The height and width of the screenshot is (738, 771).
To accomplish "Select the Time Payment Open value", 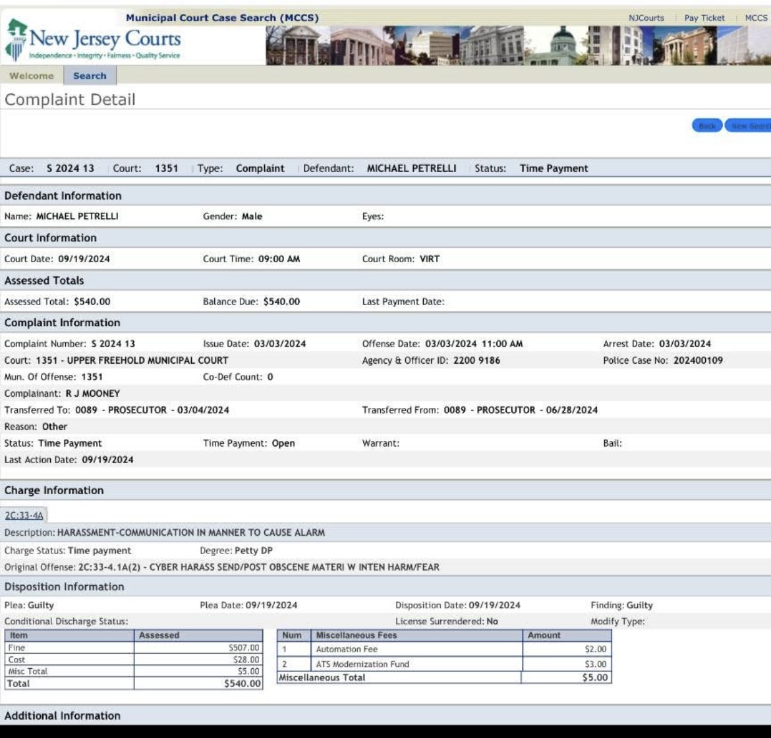I will pos(283,443).
